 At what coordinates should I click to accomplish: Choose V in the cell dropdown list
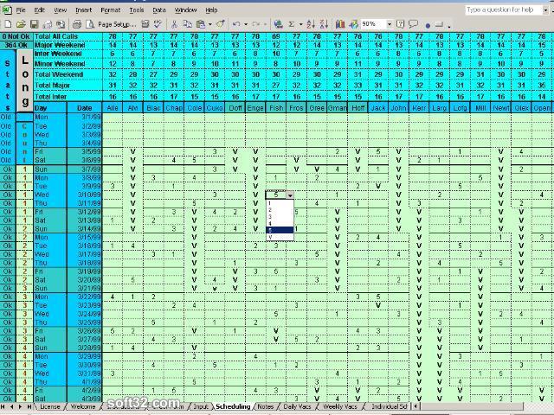[x=280, y=237]
